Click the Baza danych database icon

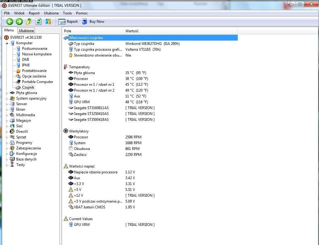(x=12, y=159)
